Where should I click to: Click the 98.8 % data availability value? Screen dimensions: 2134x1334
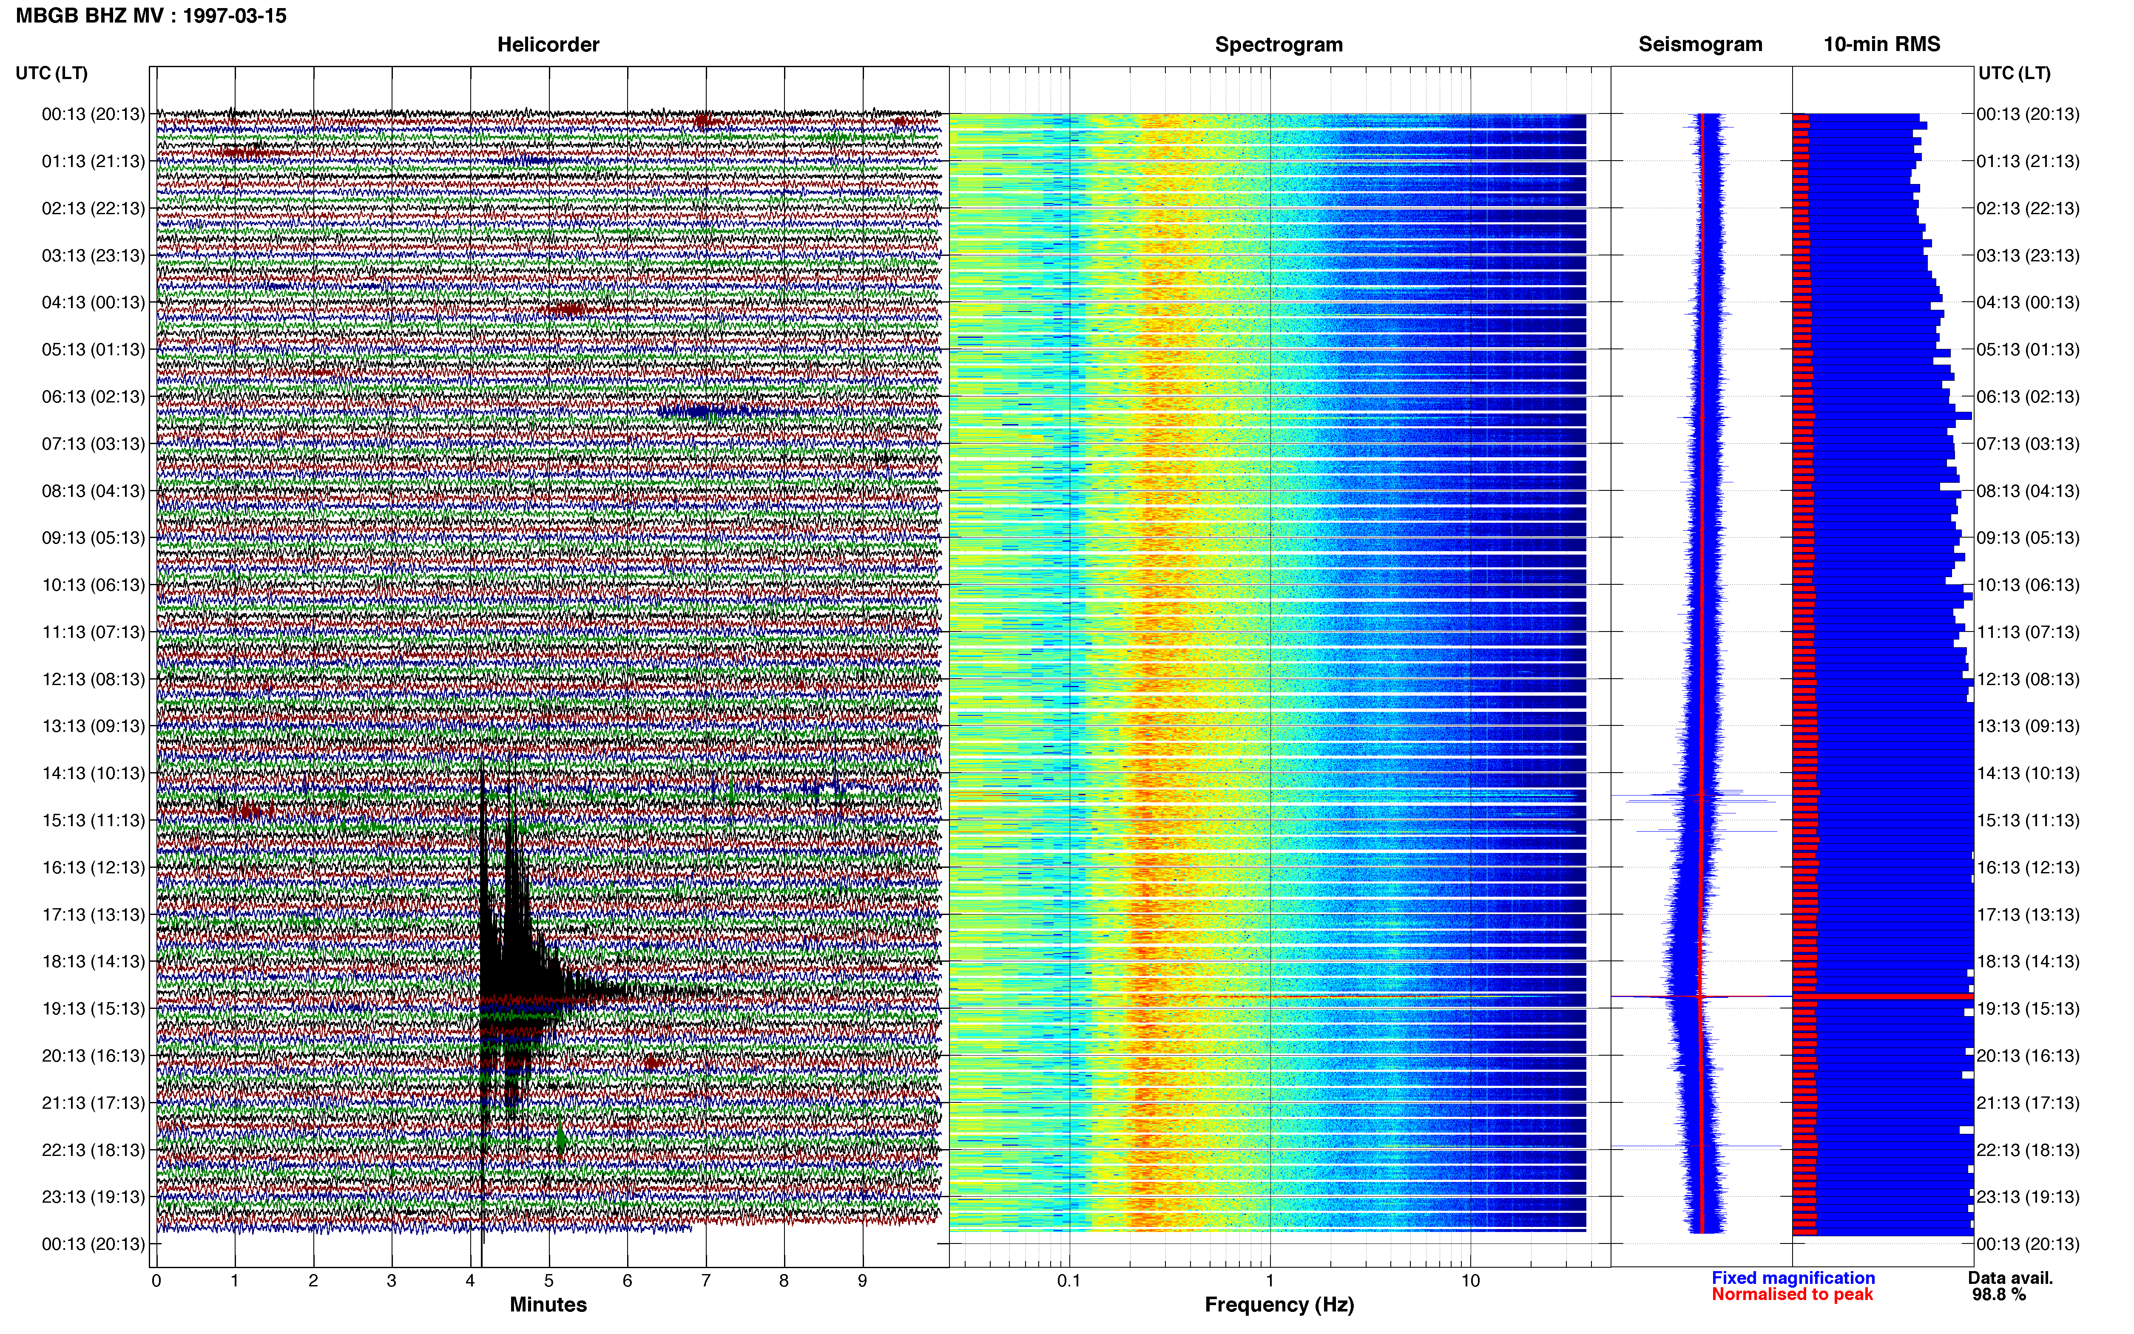pyautogui.click(x=1999, y=1294)
